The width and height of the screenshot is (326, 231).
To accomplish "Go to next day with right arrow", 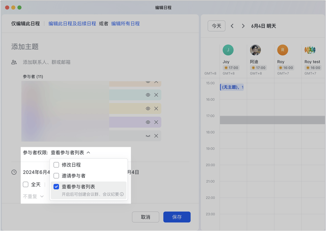I will [243, 26].
